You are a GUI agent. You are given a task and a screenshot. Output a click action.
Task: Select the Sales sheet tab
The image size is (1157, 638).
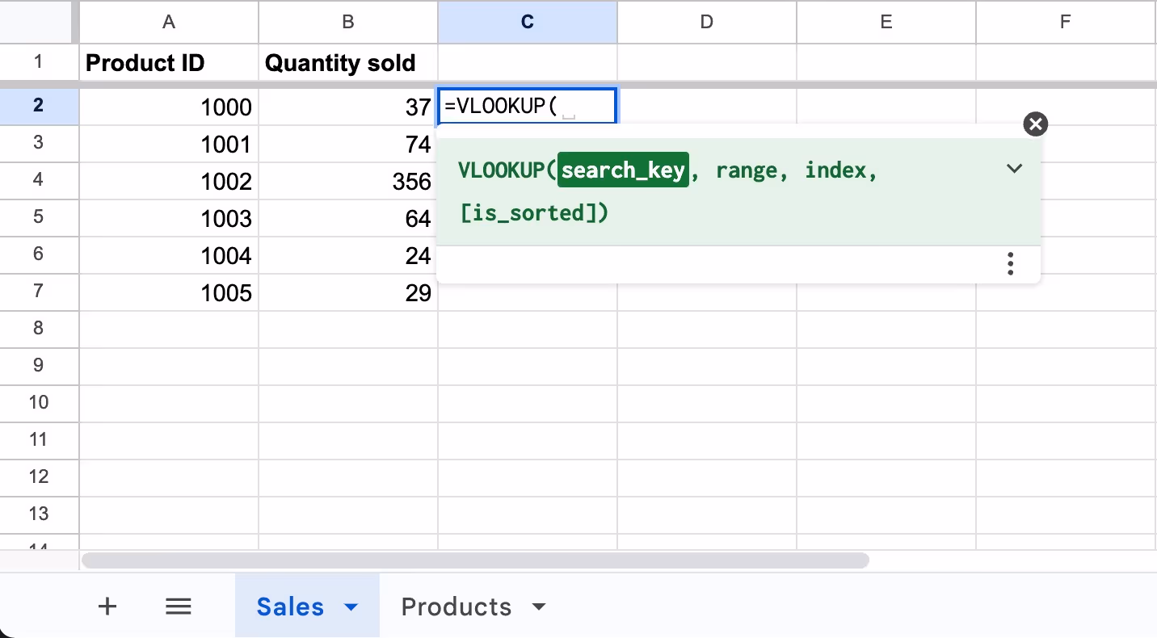[x=289, y=607]
